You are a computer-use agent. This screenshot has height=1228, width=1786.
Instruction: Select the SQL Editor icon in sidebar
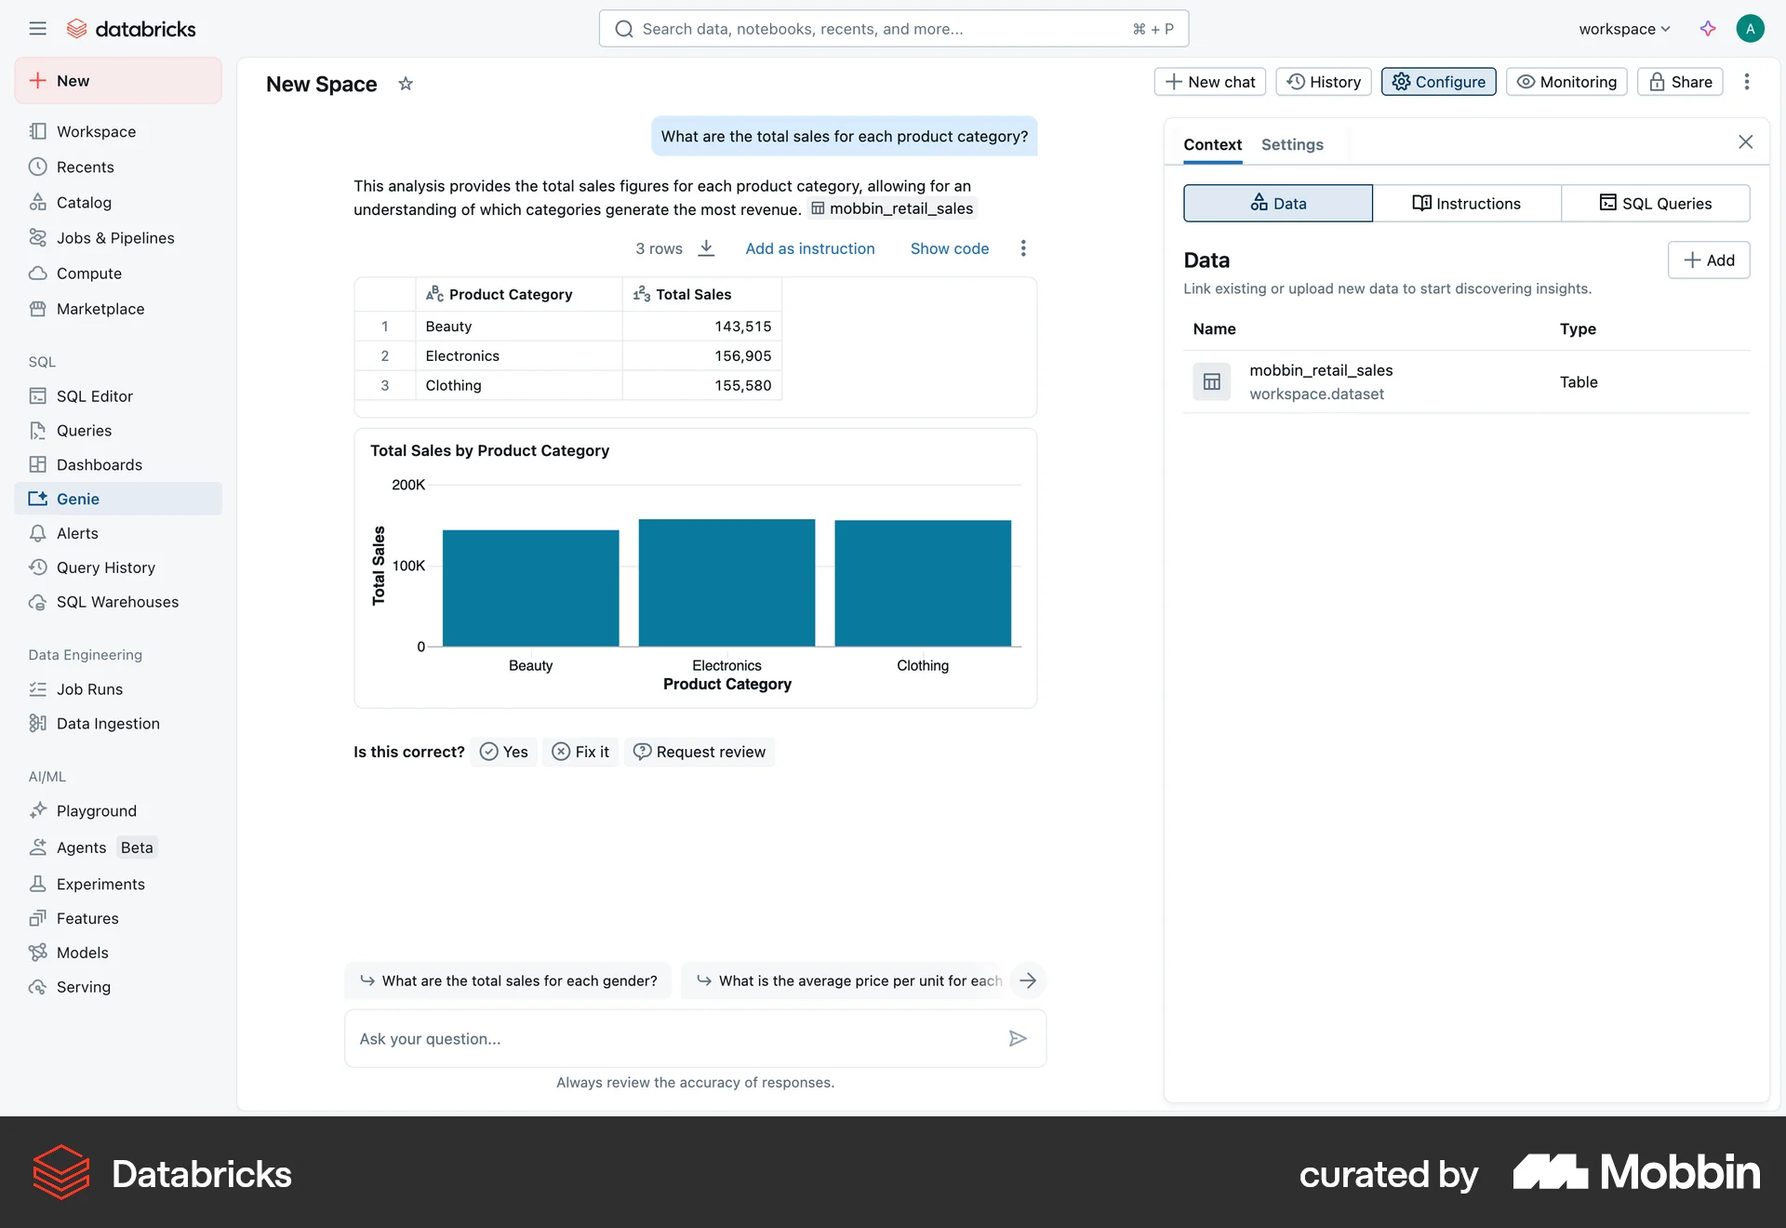37,395
